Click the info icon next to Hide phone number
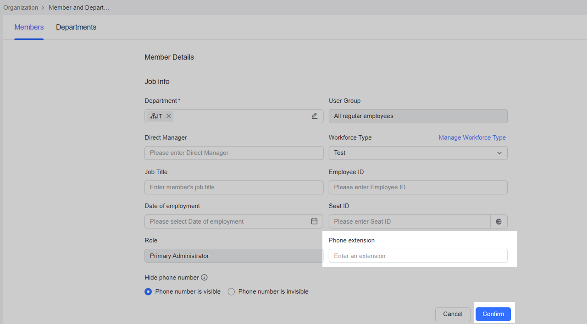The image size is (587, 324). (x=205, y=278)
